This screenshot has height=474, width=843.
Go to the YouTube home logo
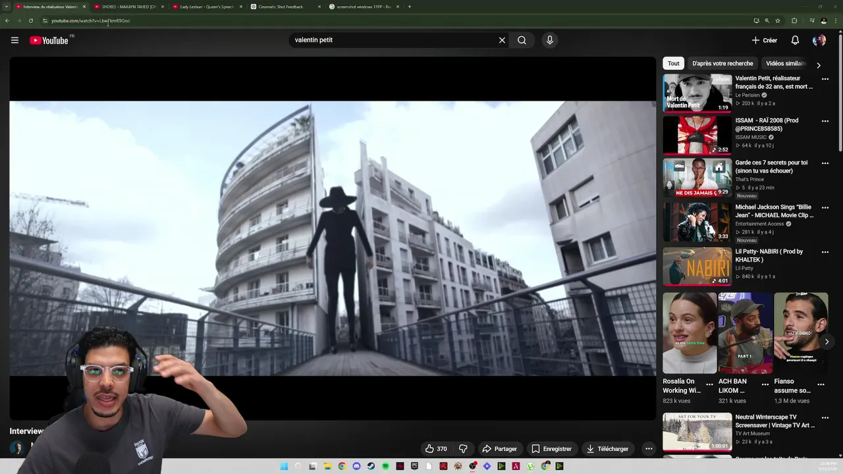[x=49, y=40]
